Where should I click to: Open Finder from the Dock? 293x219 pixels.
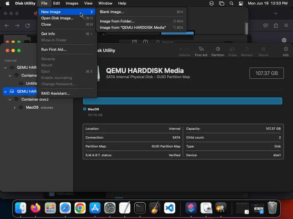click(x=21, y=208)
